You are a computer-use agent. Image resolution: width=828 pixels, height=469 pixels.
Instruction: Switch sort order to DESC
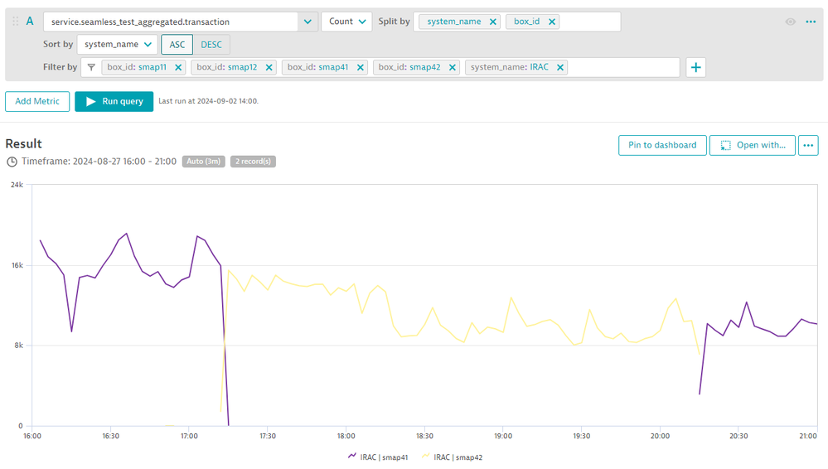(211, 45)
